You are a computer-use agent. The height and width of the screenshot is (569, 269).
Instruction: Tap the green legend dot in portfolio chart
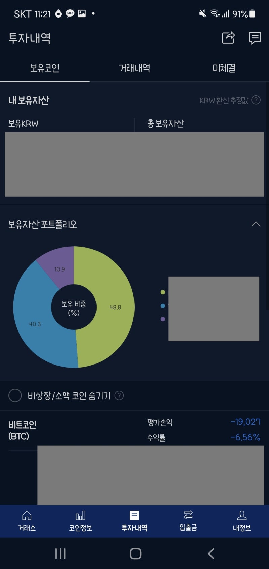(163, 292)
